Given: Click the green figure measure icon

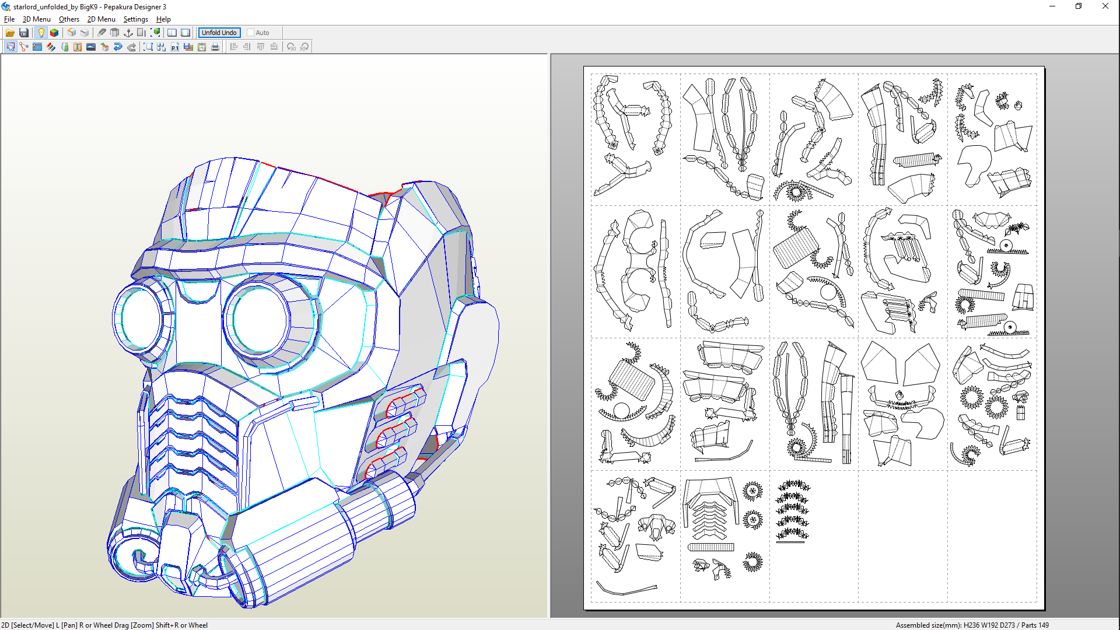Looking at the screenshot, I should point(64,47).
